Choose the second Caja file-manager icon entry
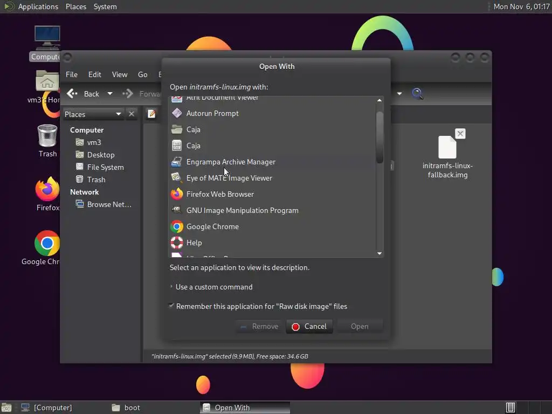Image resolution: width=552 pixels, height=414 pixels. (x=177, y=146)
